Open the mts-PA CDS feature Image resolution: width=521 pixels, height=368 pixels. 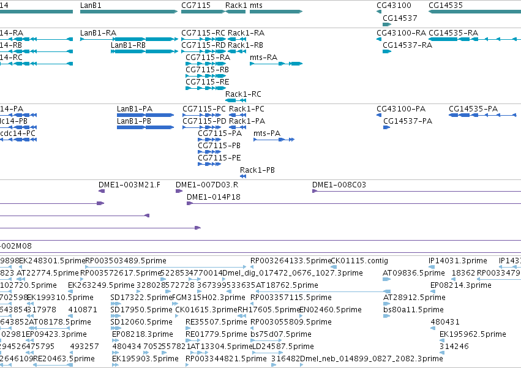point(274,140)
